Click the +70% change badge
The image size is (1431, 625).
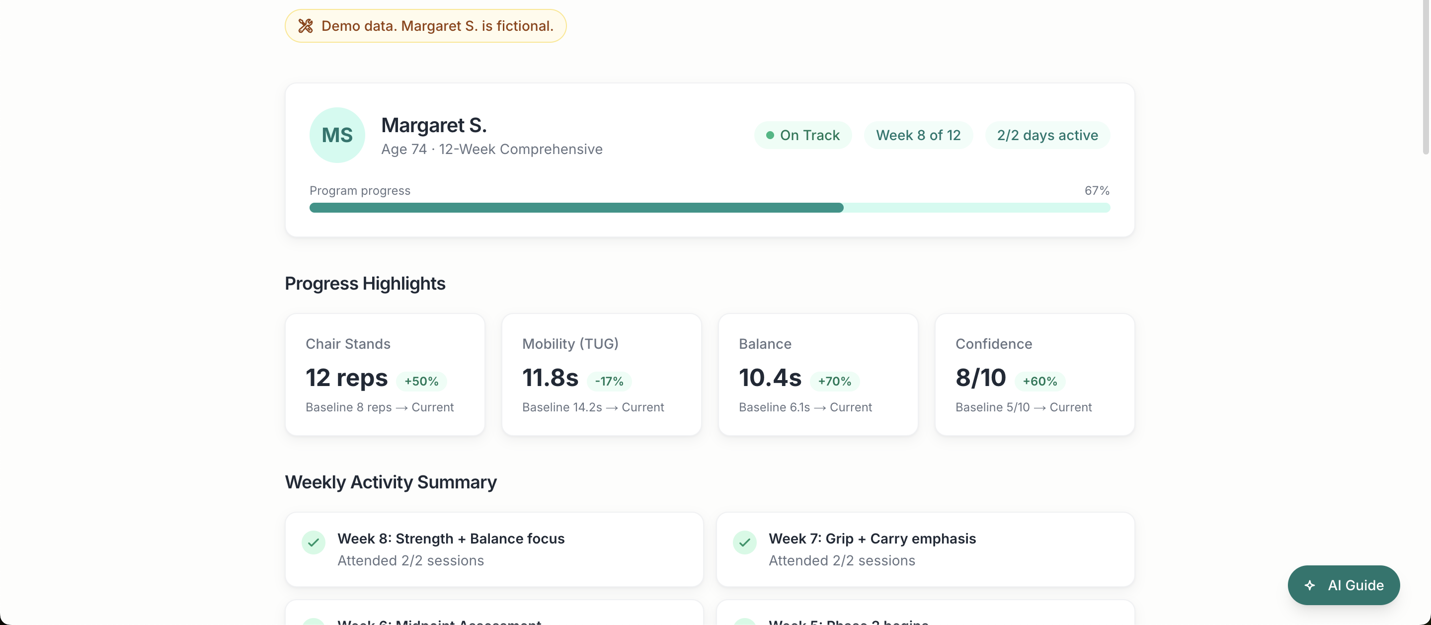point(834,381)
